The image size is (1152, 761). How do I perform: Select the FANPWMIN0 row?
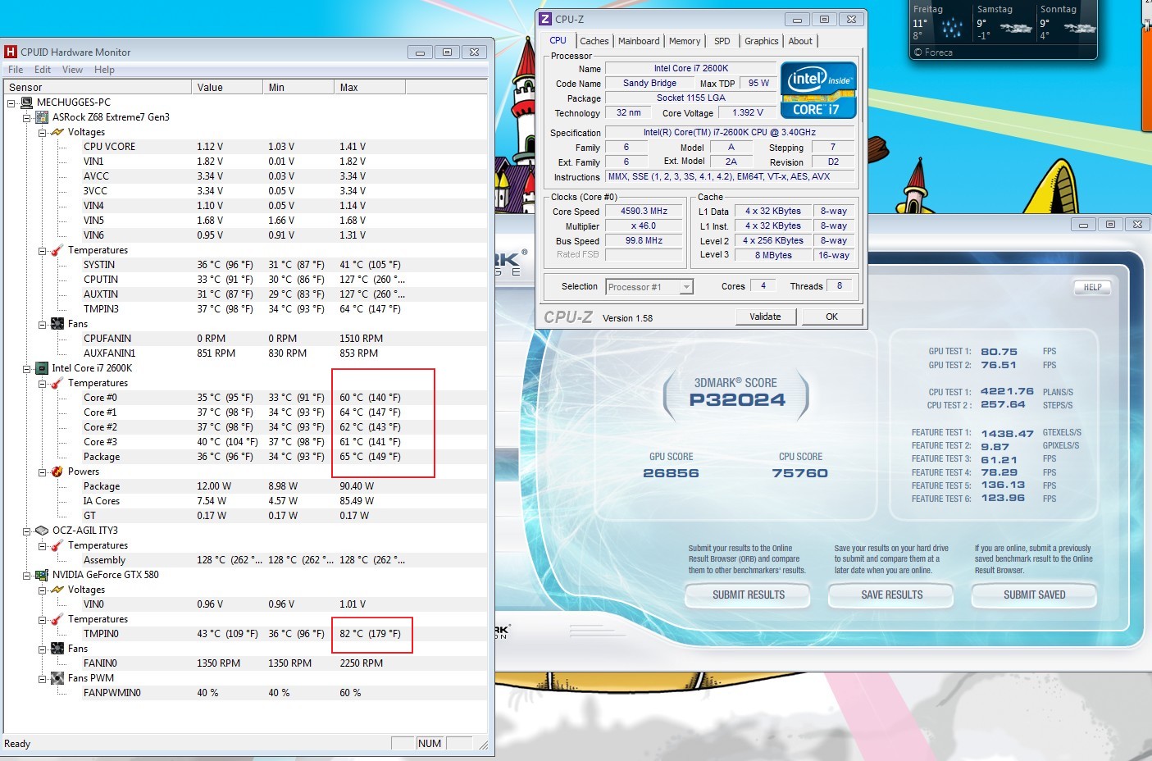tap(246, 693)
